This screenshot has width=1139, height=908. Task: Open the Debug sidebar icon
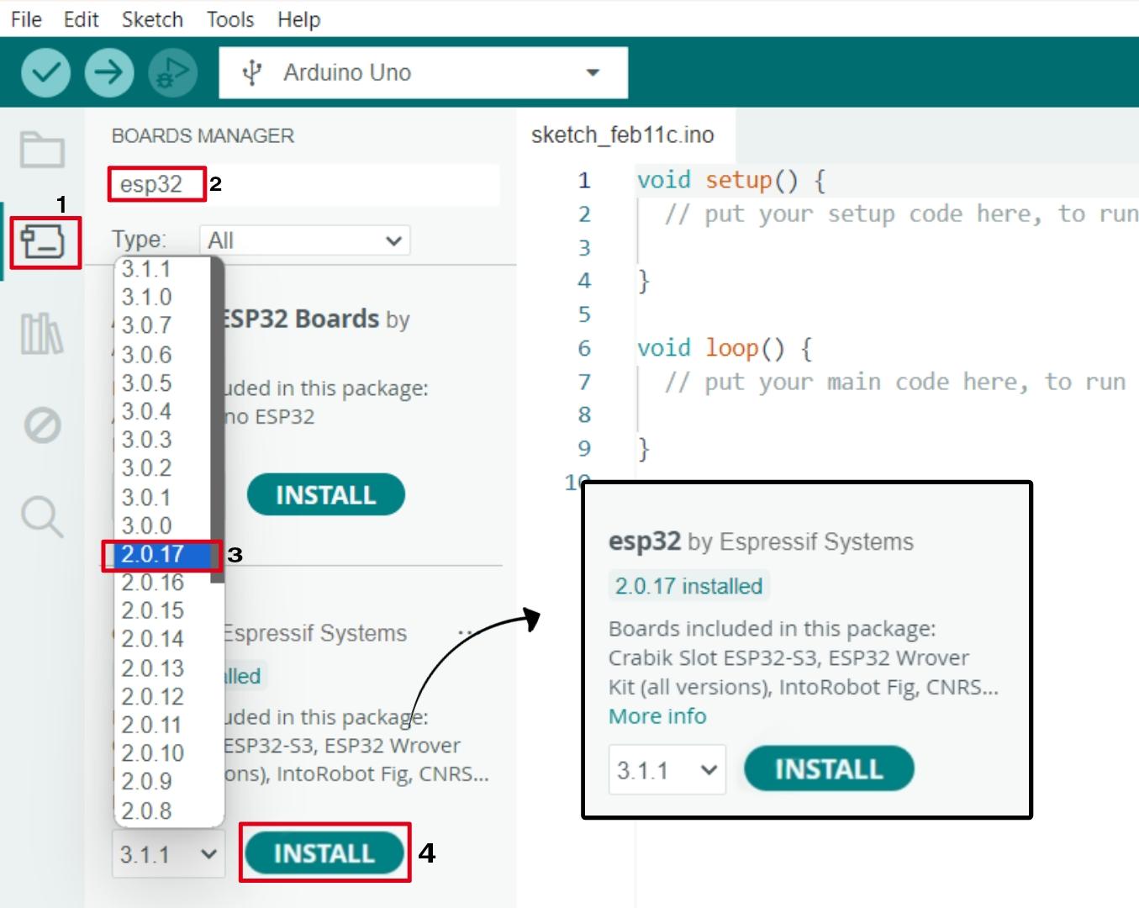coord(42,425)
